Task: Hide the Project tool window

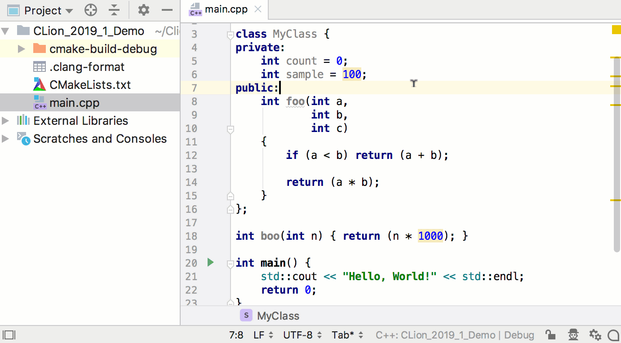Action: click(167, 10)
